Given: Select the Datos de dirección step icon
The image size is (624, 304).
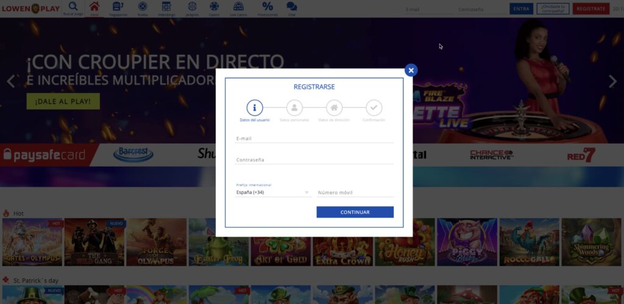Looking at the screenshot, I should pyautogui.click(x=335, y=108).
